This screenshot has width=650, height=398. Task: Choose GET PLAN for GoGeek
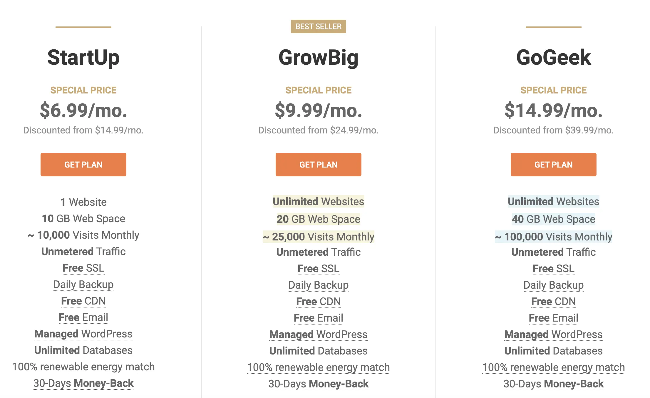[553, 165]
